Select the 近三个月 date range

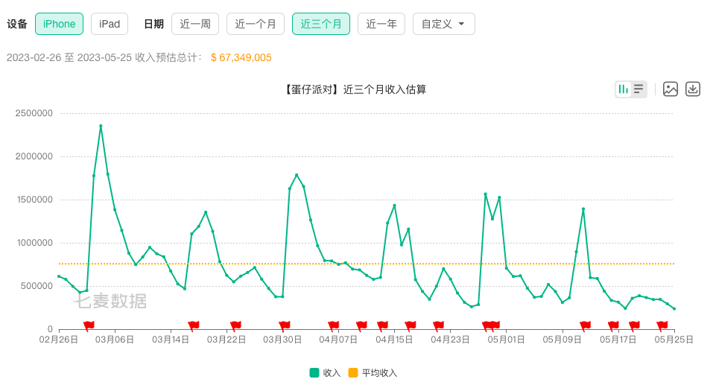click(x=320, y=24)
